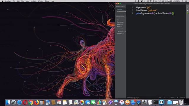Open Safari compass icon in Dock
Image resolution: width=189 pixels, height=106 pixels.
click(19, 102)
